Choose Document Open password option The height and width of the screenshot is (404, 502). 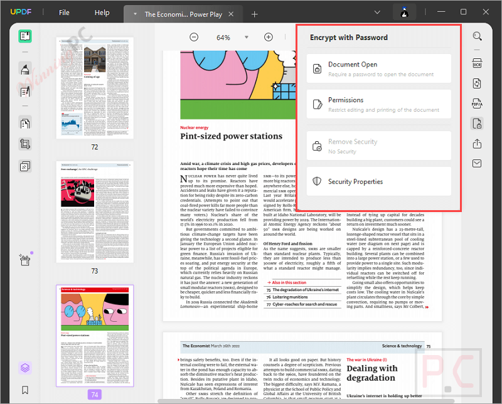[379, 68]
